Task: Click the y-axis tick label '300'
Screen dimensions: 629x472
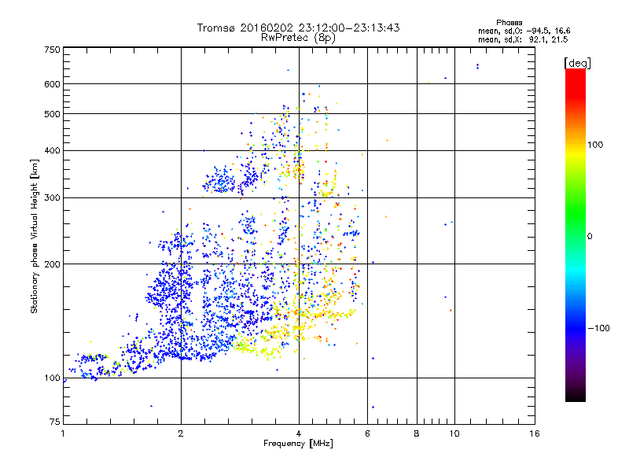Action: [52, 198]
